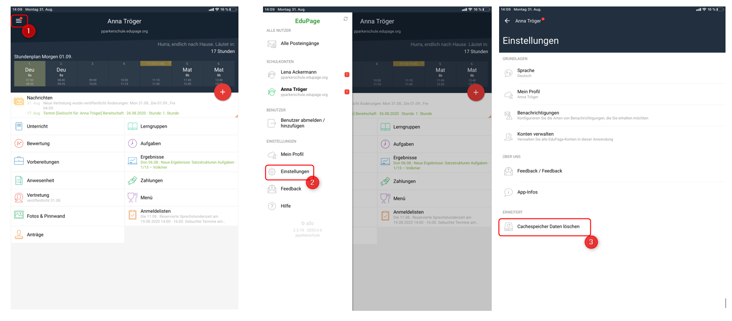Open Sprache setting
The image size is (732, 321).
pyautogui.click(x=613, y=73)
